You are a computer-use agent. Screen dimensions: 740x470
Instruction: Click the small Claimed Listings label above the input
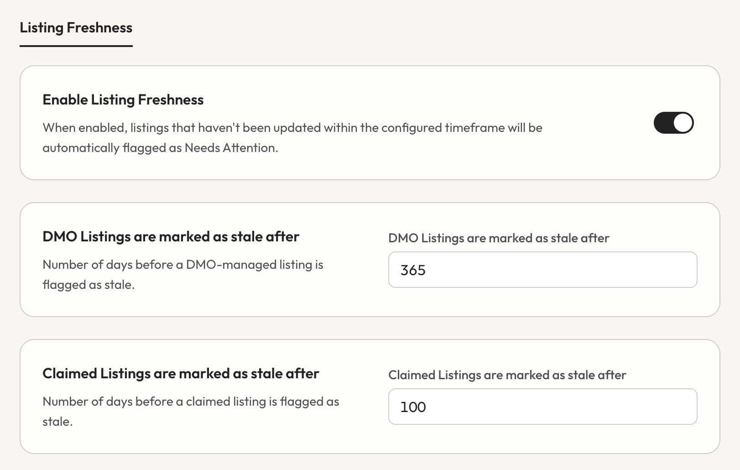(507, 375)
